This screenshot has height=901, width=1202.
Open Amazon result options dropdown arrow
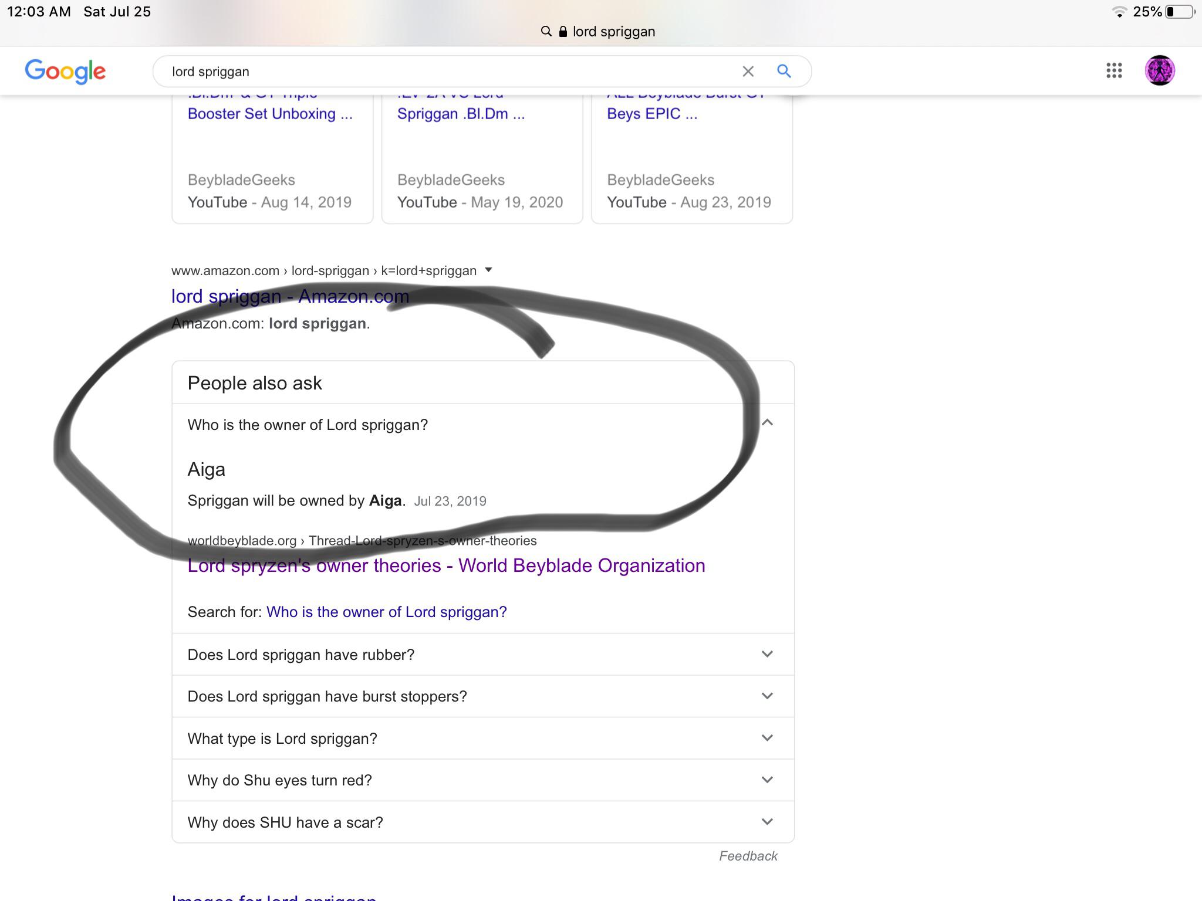coord(488,270)
